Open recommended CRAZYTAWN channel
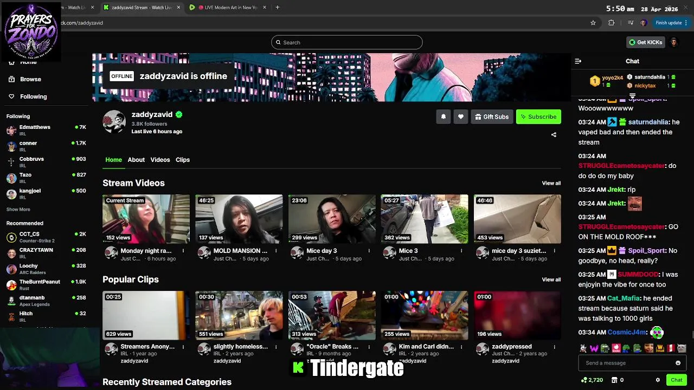Screen dimensions: 694x390 pos(46,253)
